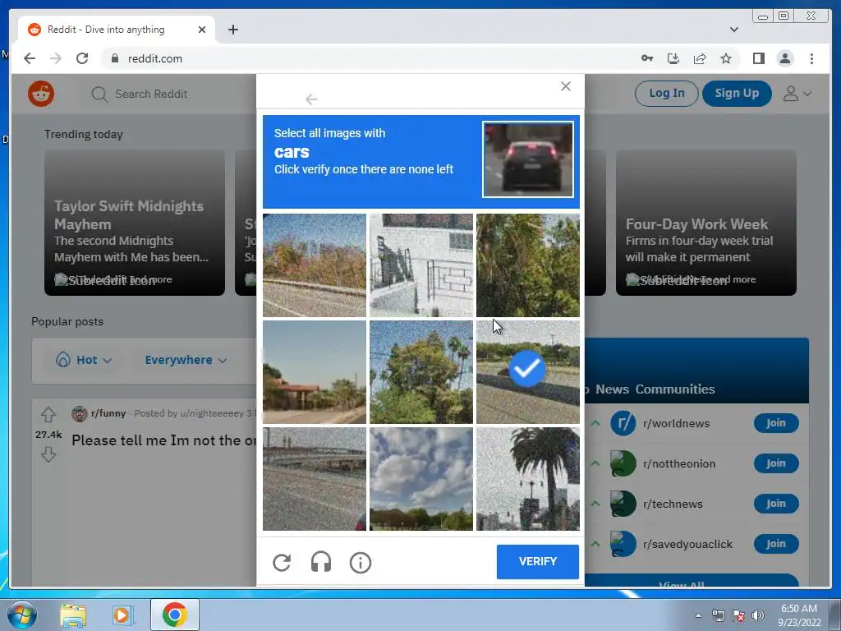This screenshot has width=841, height=631.
Task: Join r/savedyouaclick community
Action: click(x=775, y=544)
